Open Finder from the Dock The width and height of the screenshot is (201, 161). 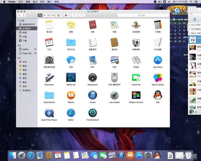(13, 155)
